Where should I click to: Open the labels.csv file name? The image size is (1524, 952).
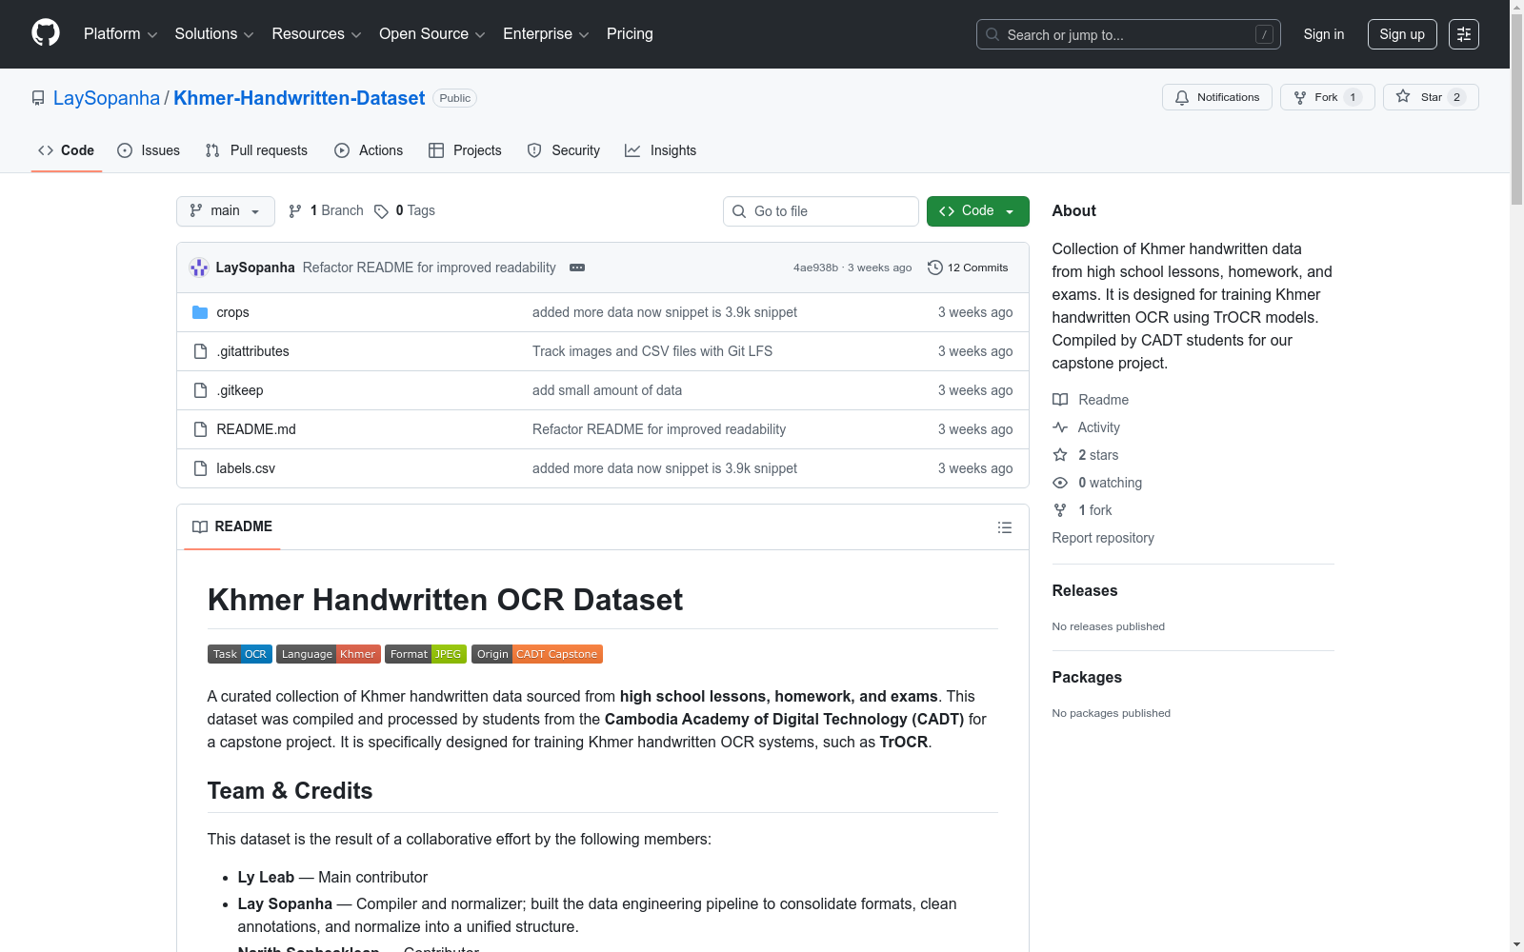coord(246,468)
